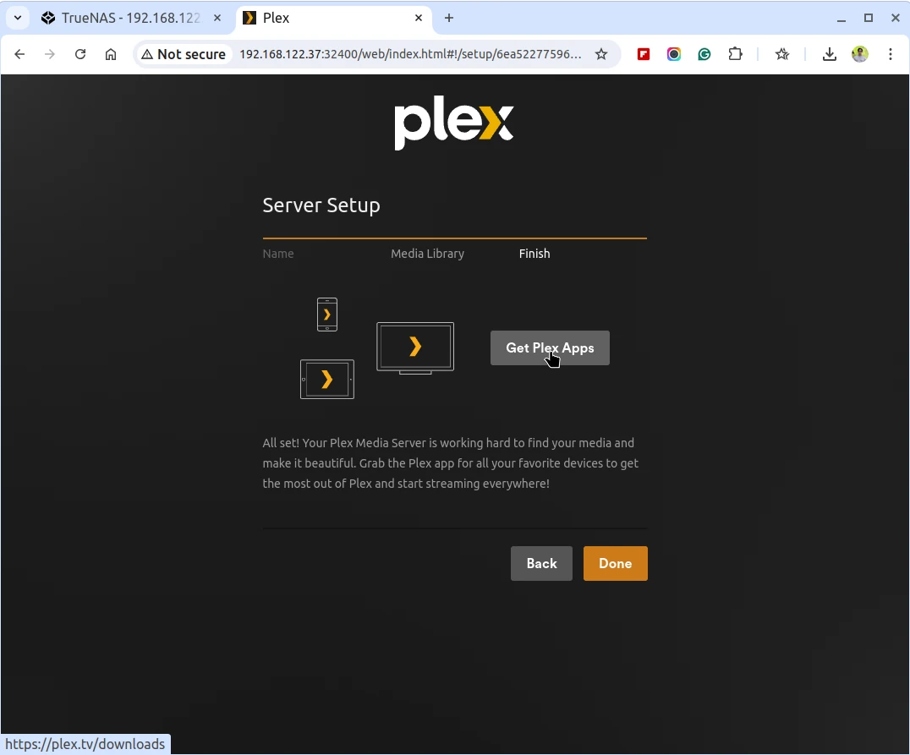Close the TrueNAS tab
Screen dimensions: 910x755
(217, 18)
